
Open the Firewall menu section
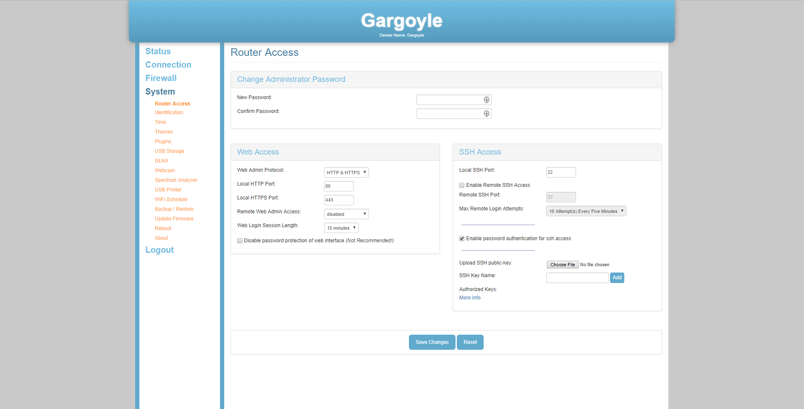[x=161, y=78]
